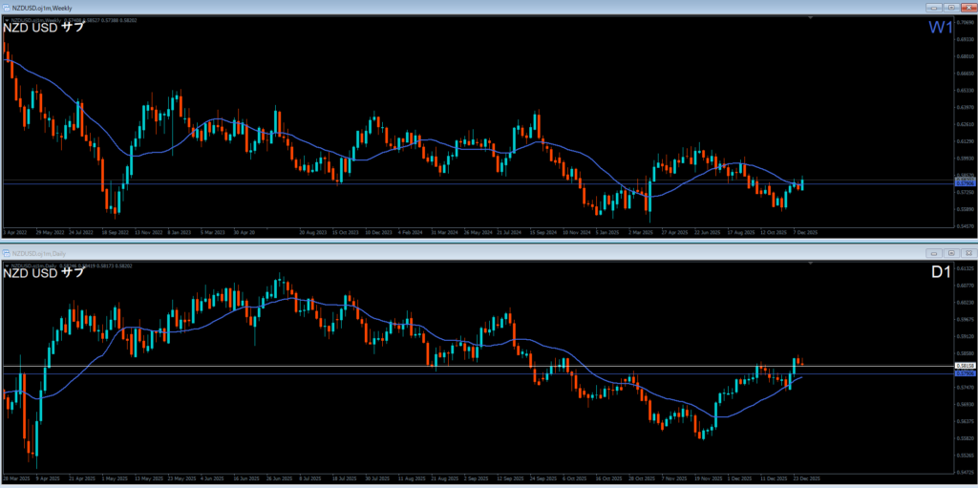978x488 pixels.
Task: Click the W1 timeframe label
Action: [x=940, y=28]
